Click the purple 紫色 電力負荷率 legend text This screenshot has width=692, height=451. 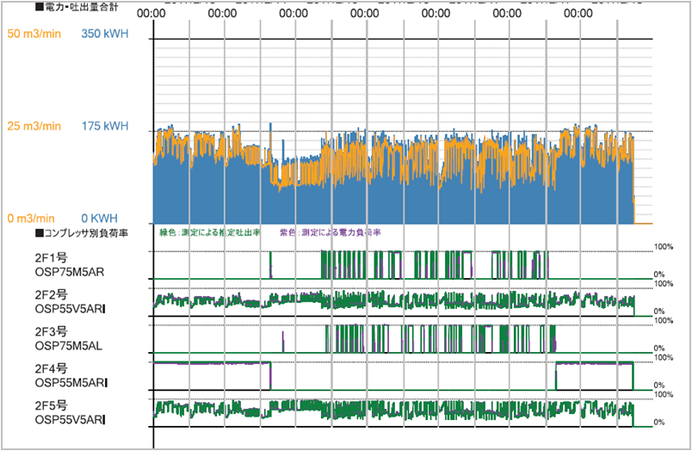331,232
